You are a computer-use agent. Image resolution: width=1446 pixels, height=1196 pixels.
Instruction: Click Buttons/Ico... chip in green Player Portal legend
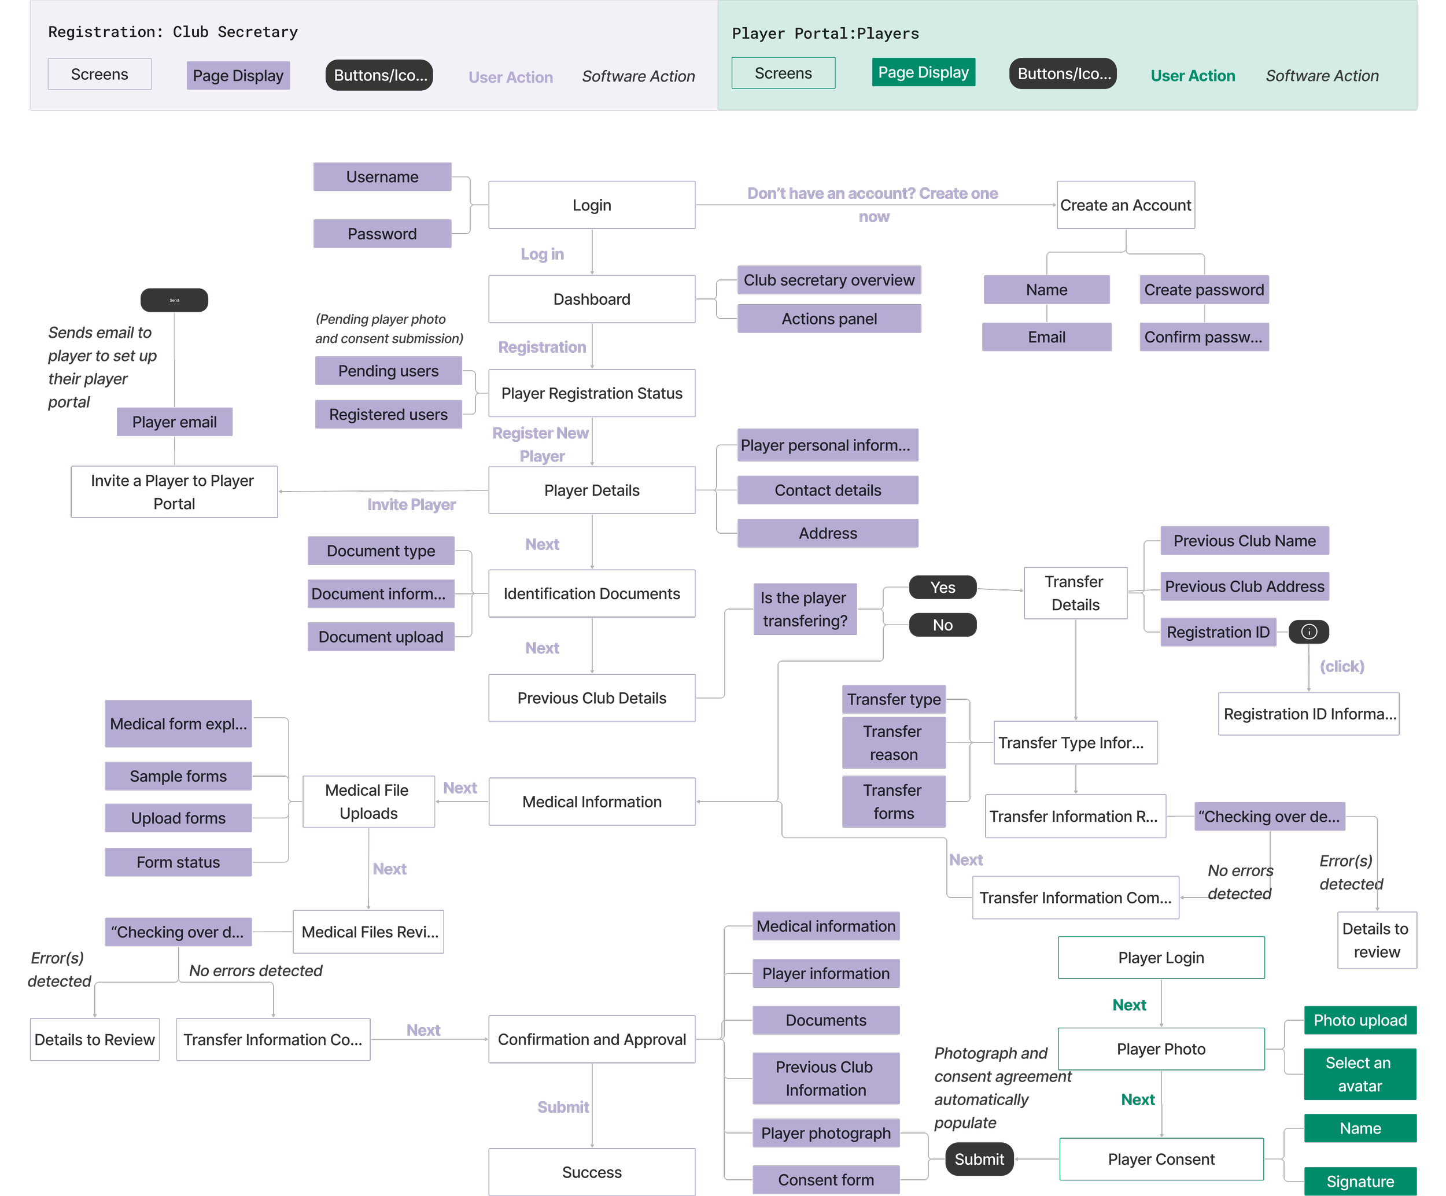pyautogui.click(x=1063, y=73)
